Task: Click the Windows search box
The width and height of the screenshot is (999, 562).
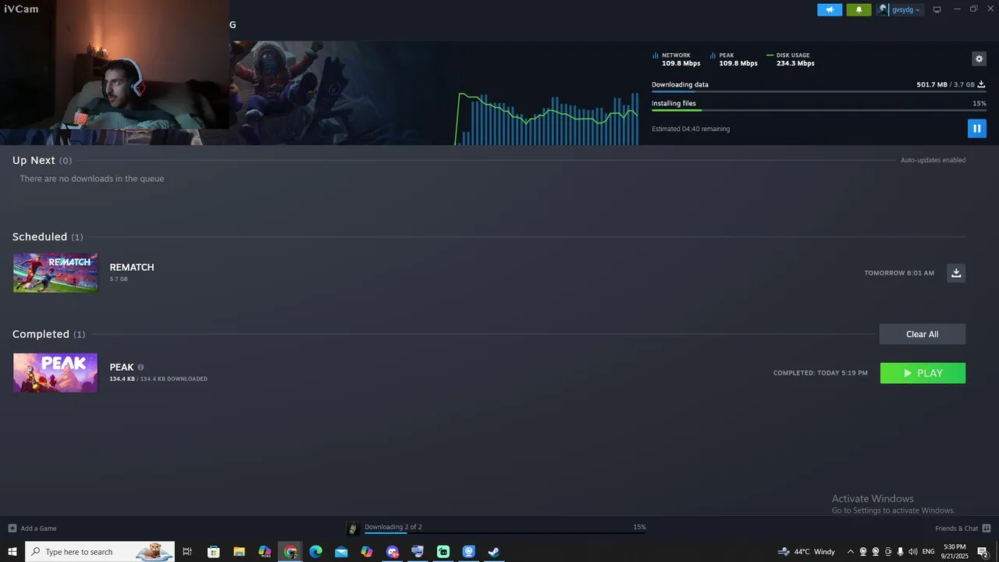Action: (x=100, y=552)
